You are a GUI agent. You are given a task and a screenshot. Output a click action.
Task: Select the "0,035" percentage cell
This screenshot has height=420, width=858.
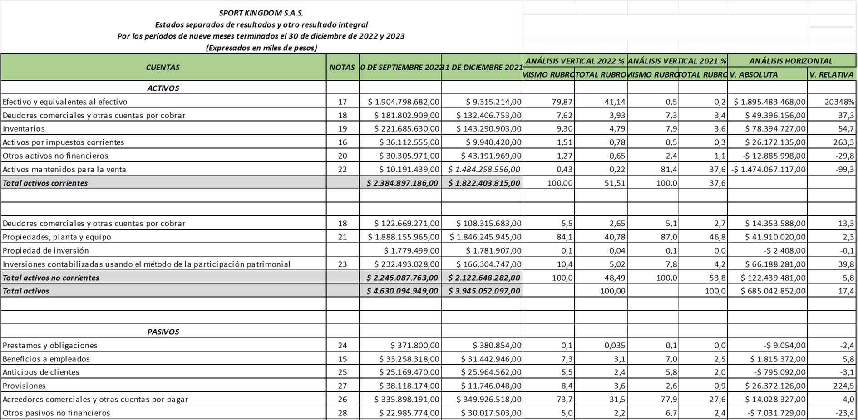[601, 345]
